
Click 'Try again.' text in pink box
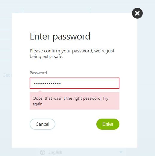click(70, 101)
